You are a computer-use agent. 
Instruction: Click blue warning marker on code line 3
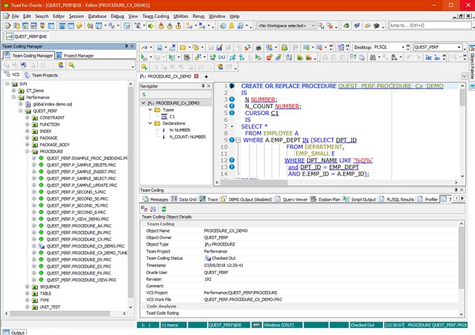[x=232, y=99]
